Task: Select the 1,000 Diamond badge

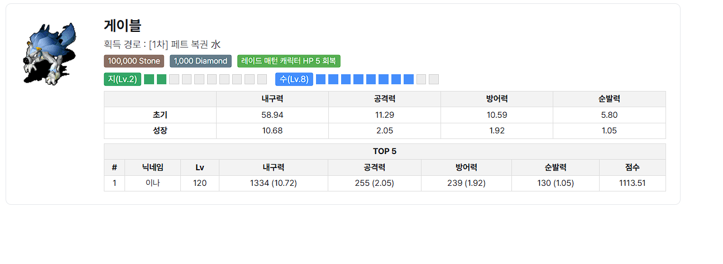Action: point(200,61)
